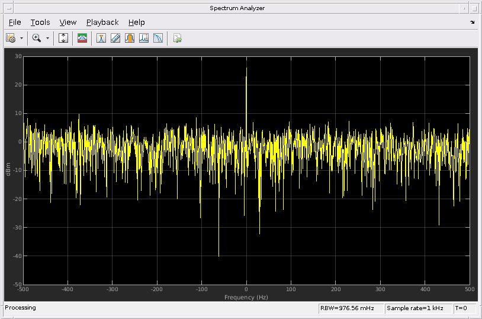Open the Tools menu

(x=40, y=23)
